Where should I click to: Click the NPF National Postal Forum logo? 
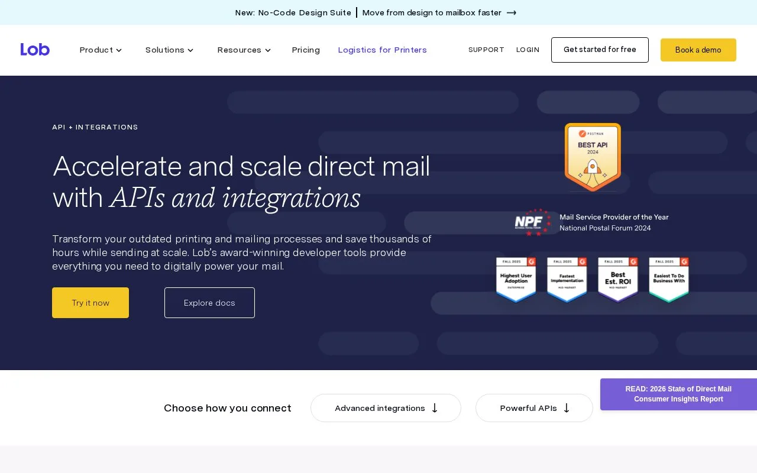[533, 222]
